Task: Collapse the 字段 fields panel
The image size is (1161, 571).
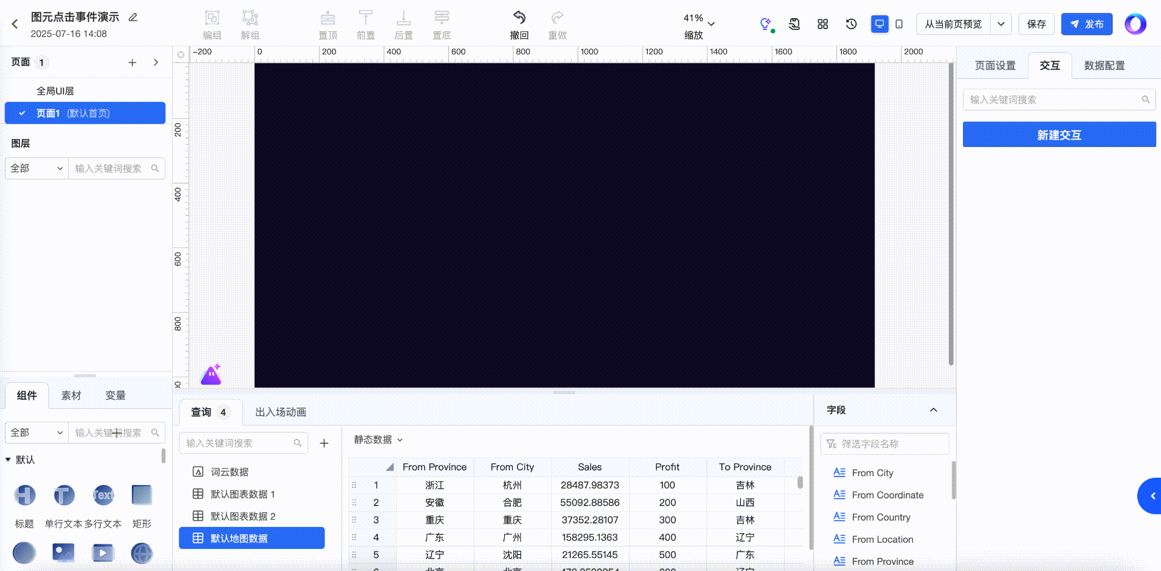Action: (933, 410)
